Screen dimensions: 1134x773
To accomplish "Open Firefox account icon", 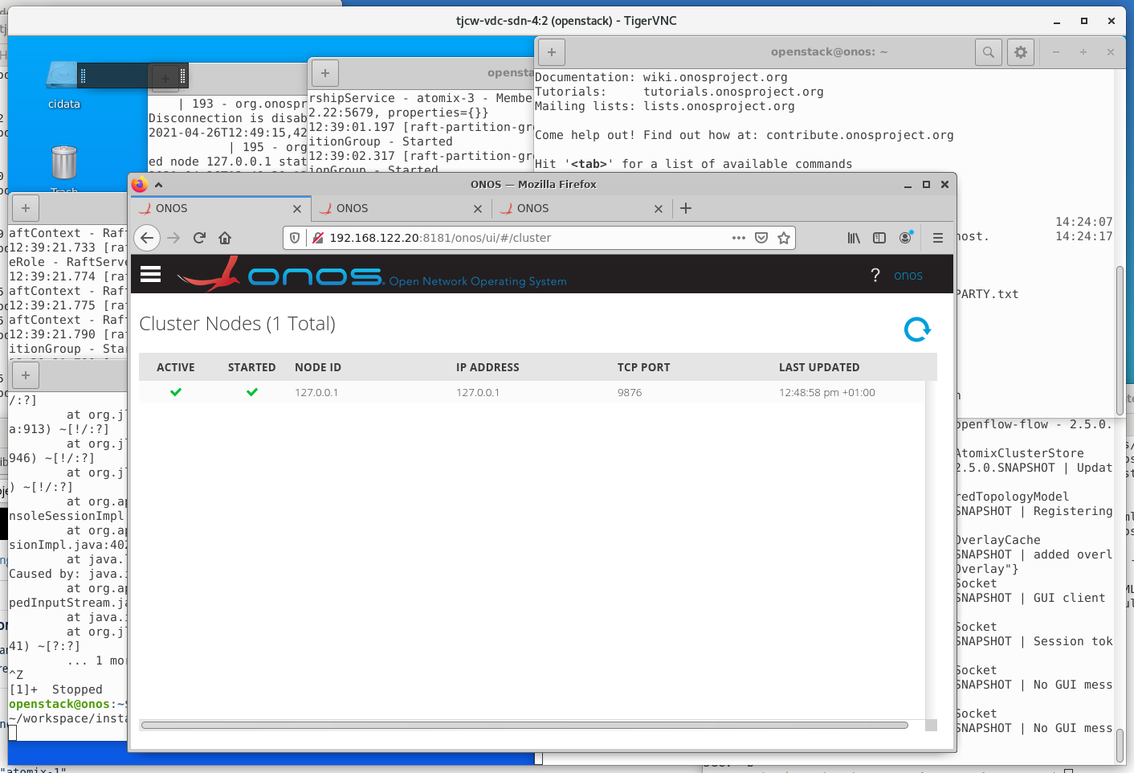I will pos(905,238).
